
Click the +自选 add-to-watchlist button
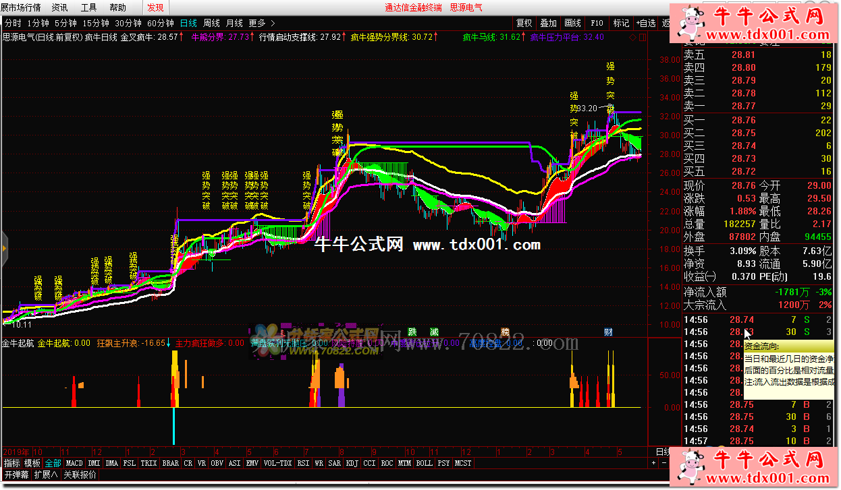646,23
